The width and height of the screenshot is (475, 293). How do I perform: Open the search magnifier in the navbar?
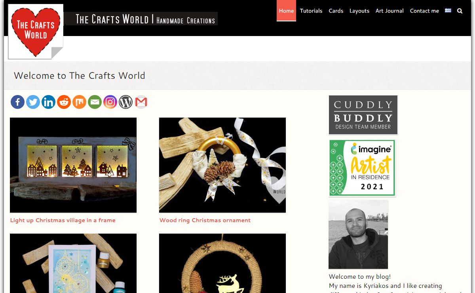pos(460,11)
